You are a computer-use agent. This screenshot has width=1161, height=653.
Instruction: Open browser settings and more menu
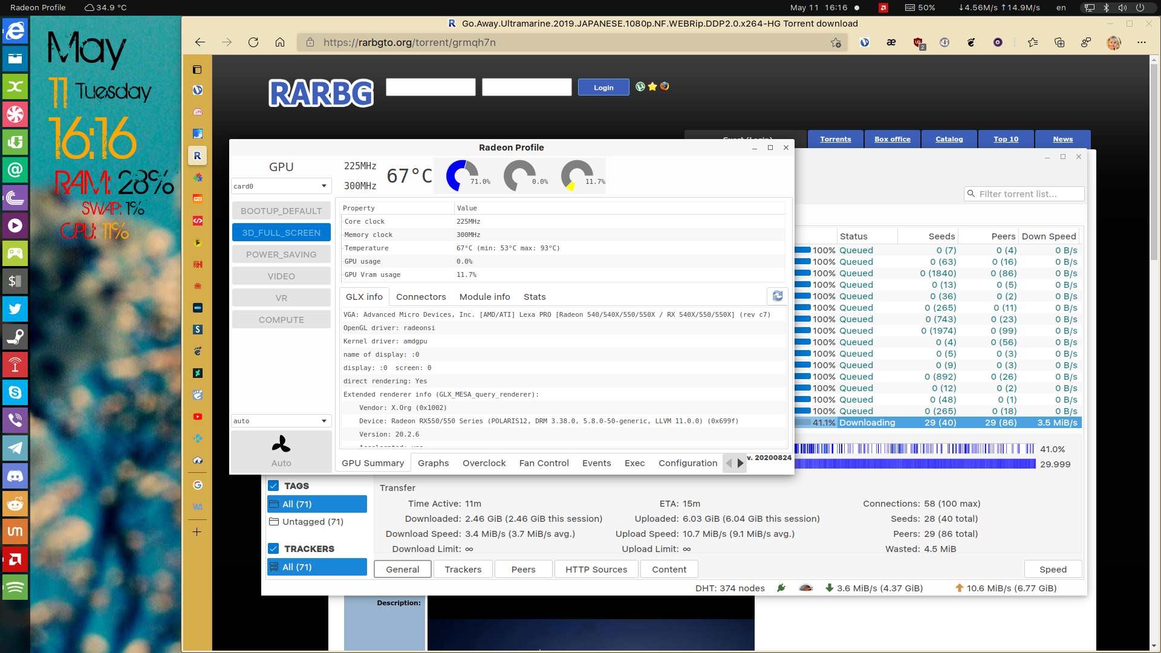click(1142, 42)
